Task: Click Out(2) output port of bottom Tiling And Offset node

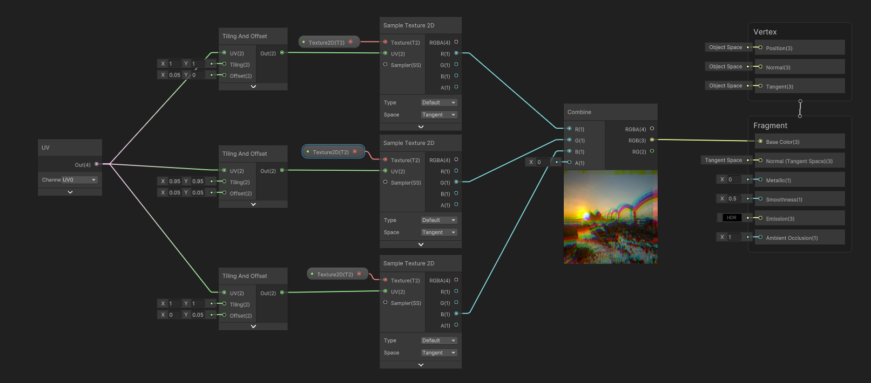Action: pyautogui.click(x=282, y=293)
